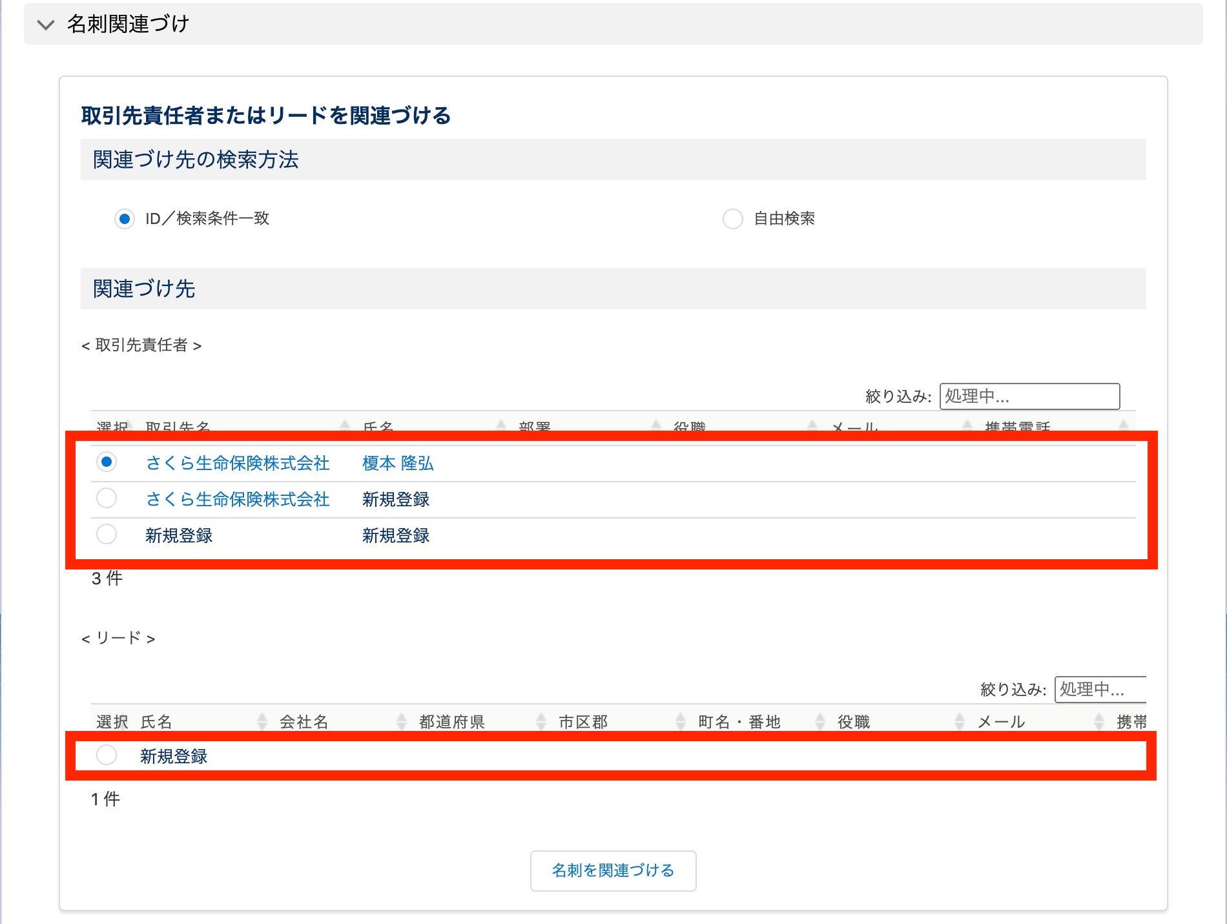Select the ID／検索条件一致 radio button
Screen dimensions: 1227x924
click(x=125, y=219)
